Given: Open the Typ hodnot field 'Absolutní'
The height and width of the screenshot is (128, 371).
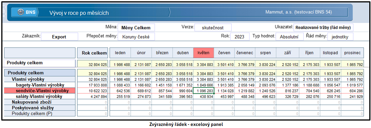Looking at the screenshot, I should tap(290, 37).
